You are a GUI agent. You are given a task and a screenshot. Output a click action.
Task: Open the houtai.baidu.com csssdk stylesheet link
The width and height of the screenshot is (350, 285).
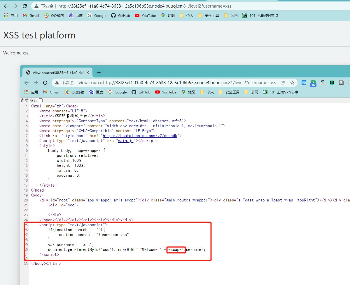pos(140,136)
